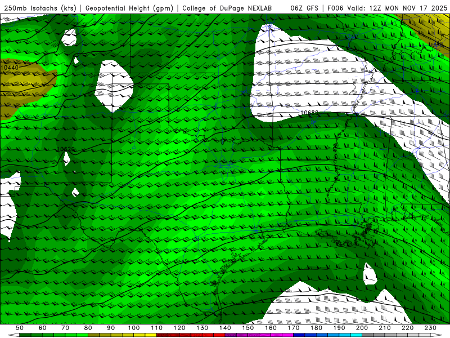This screenshot has width=450, height=338.
Task: Click the 180 value on the color scale
Action: click(316, 328)
